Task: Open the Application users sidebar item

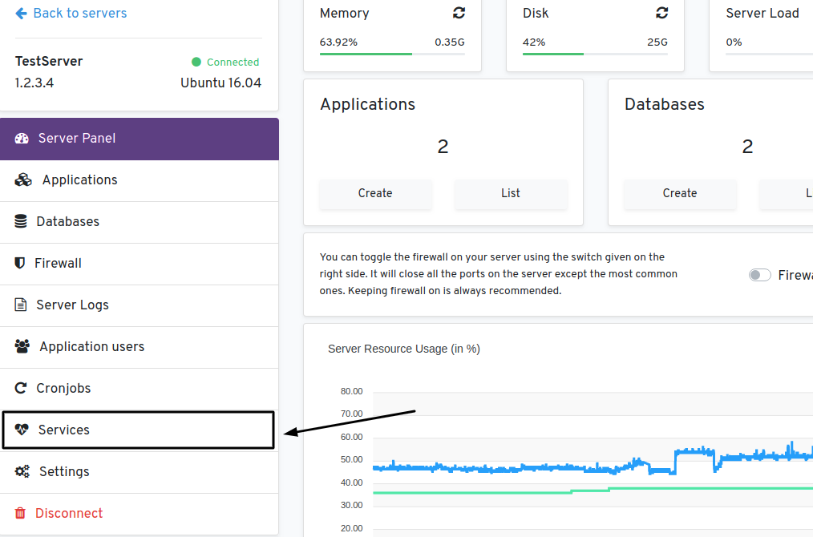Action: click(140, 347)
